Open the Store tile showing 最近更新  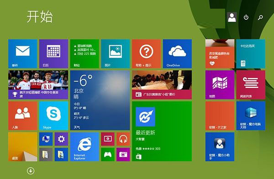point(162,131)
